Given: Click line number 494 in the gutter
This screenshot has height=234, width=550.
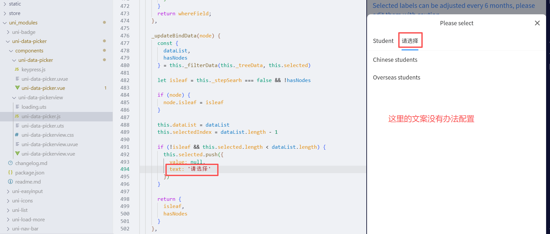Looking at the screenshot, I should click(125, 169).
